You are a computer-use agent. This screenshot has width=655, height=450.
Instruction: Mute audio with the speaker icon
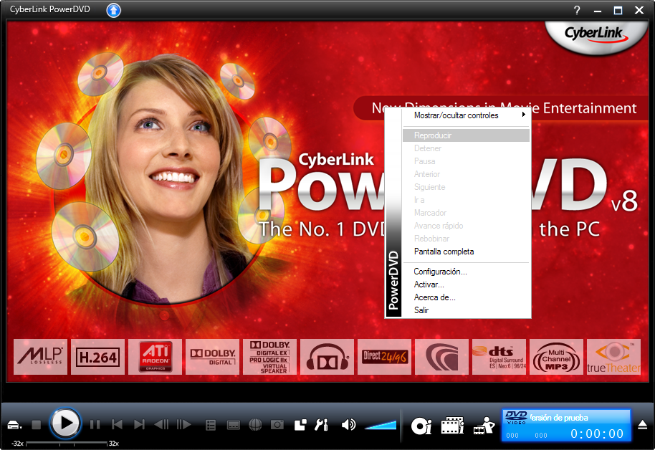348,424
